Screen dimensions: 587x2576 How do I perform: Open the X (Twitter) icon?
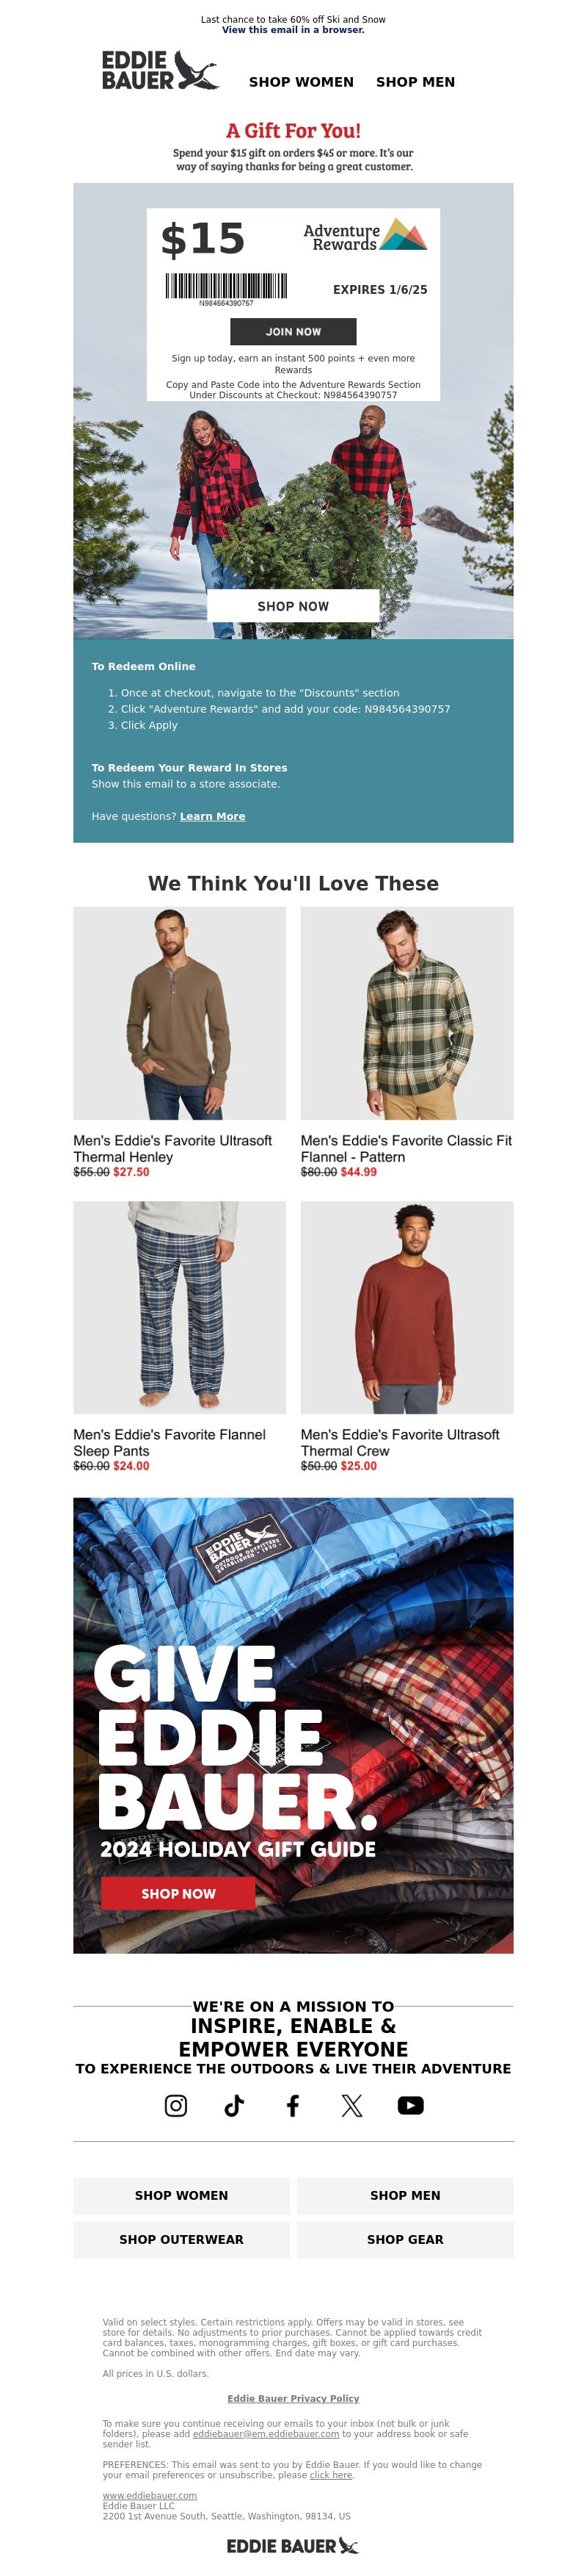pos(351,2105)
